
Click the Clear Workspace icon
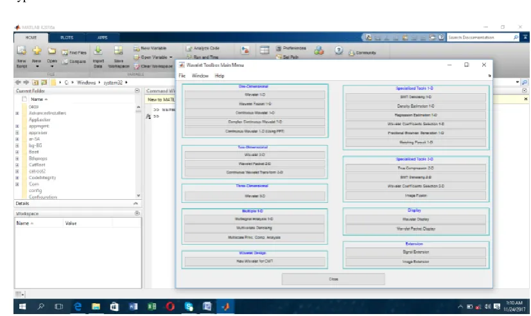137,66
